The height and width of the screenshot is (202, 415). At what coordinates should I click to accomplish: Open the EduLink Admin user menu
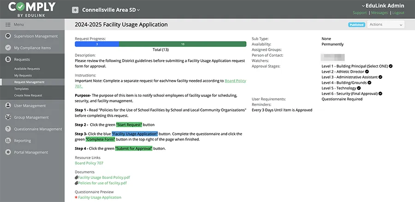(x=383, y=6)
